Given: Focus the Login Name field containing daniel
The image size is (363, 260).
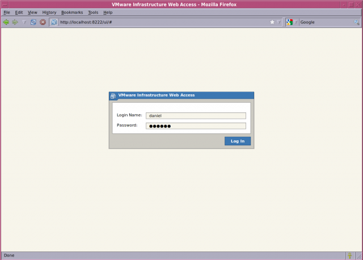Looking at the screenshot, I should [196, 116].
